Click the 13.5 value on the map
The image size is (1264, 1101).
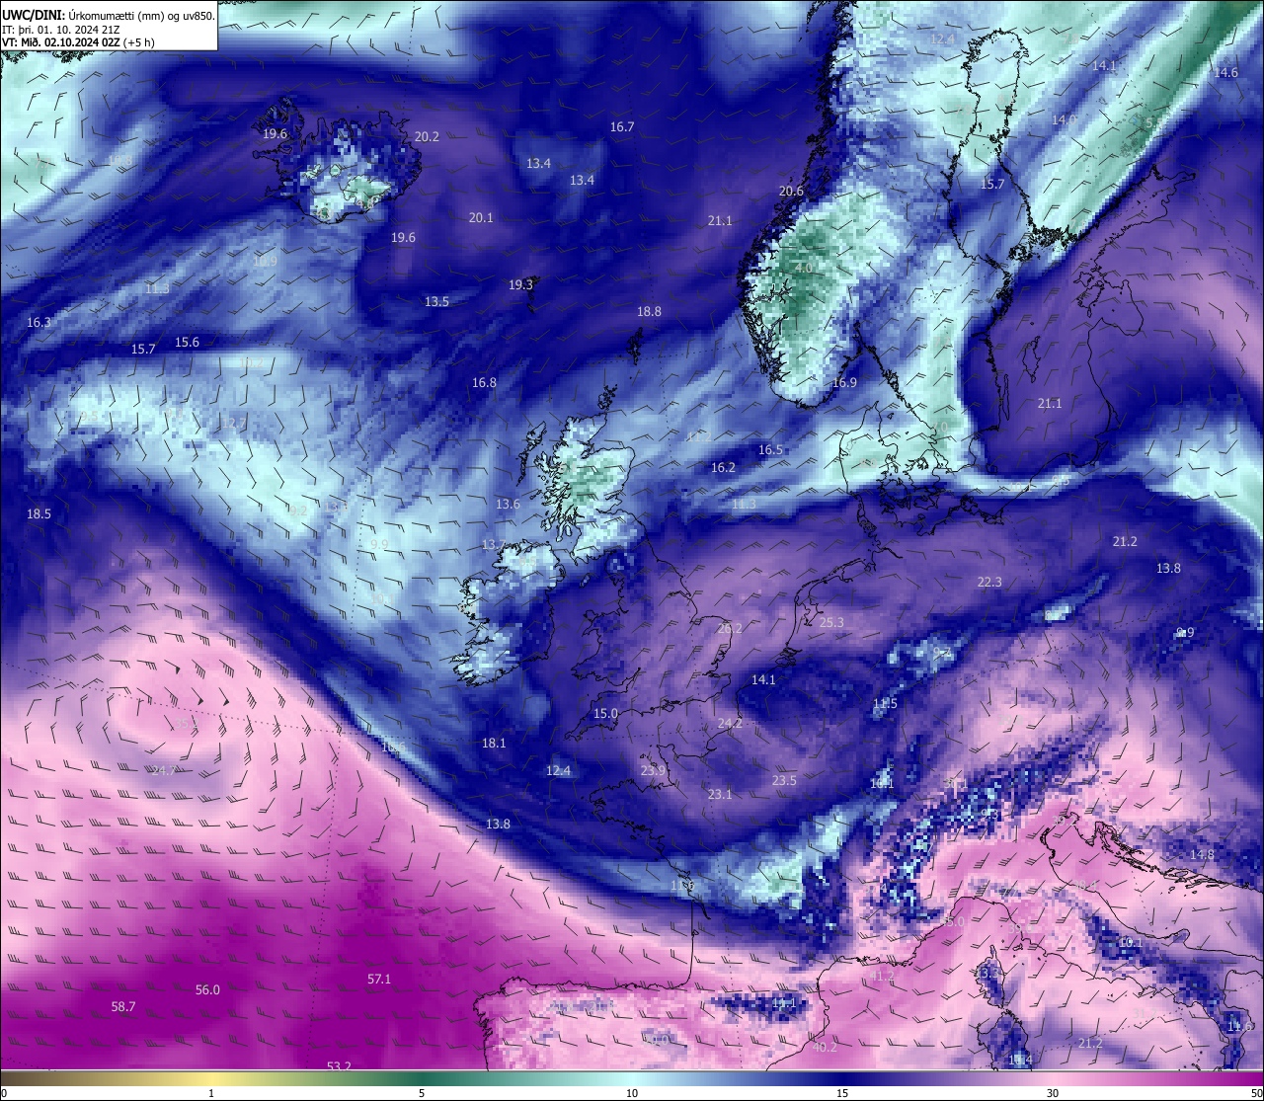pyautogui.click(x=436, y=301)
